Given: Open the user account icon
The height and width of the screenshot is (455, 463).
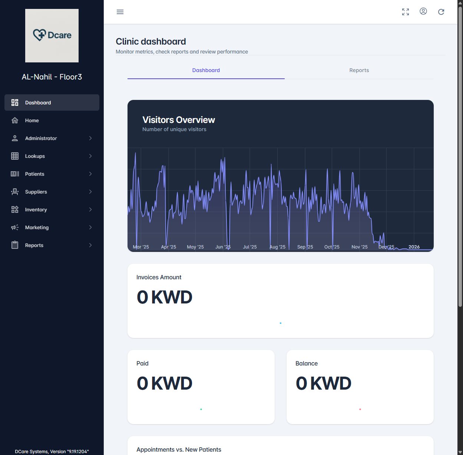Looking at the screenshot, I should click(x=423, y=12).
